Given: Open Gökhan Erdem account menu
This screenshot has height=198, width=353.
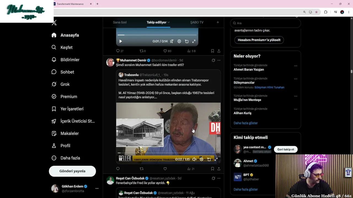Looking at the screenshot, I should click(75, 188).
